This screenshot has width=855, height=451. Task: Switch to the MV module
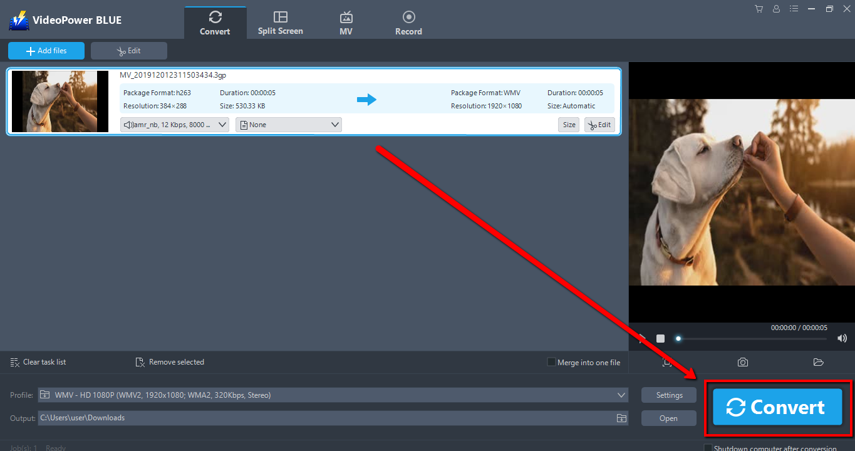[x=346, y=22]
